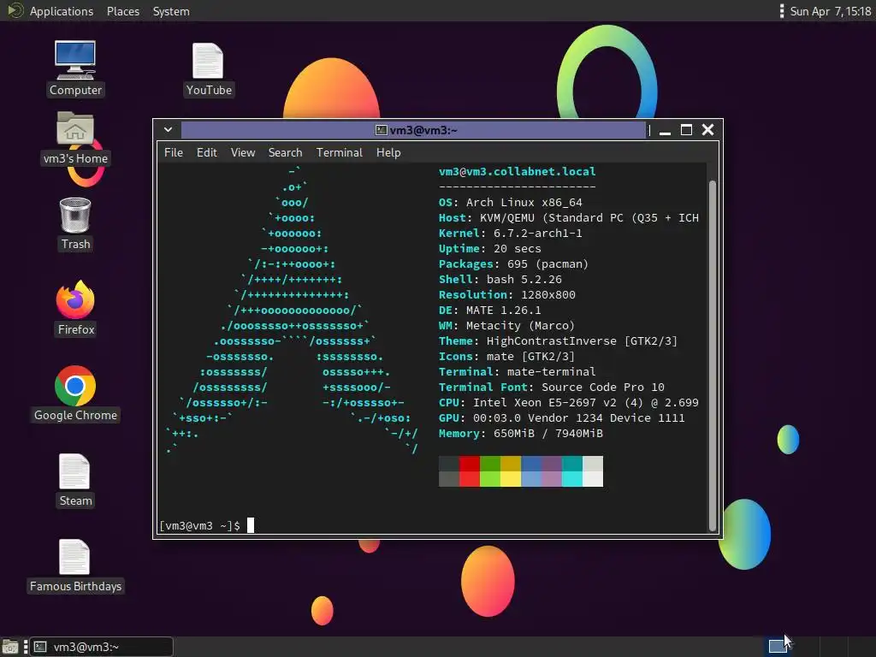The image size is (876, 657).
Task: Open the Terminal menu in menu bar
Action: tap(339, 152)
